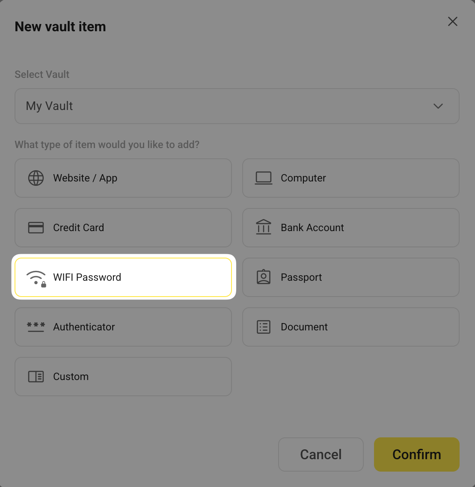
Task: Select the WiFi signal icon with lock
Action: (x=37, y=277)
